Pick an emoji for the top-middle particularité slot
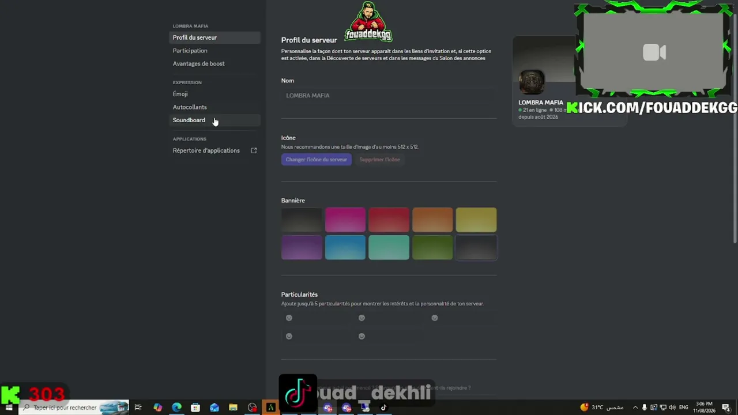The width and height of the screenshot is (738, 415). point(362,318)
